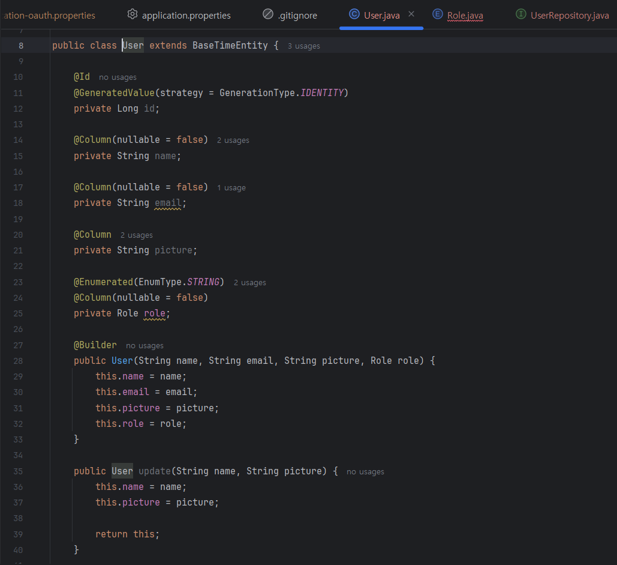The image size is (617, 565).
Task: Open the Role.java tab
Action: pos(465,16)
